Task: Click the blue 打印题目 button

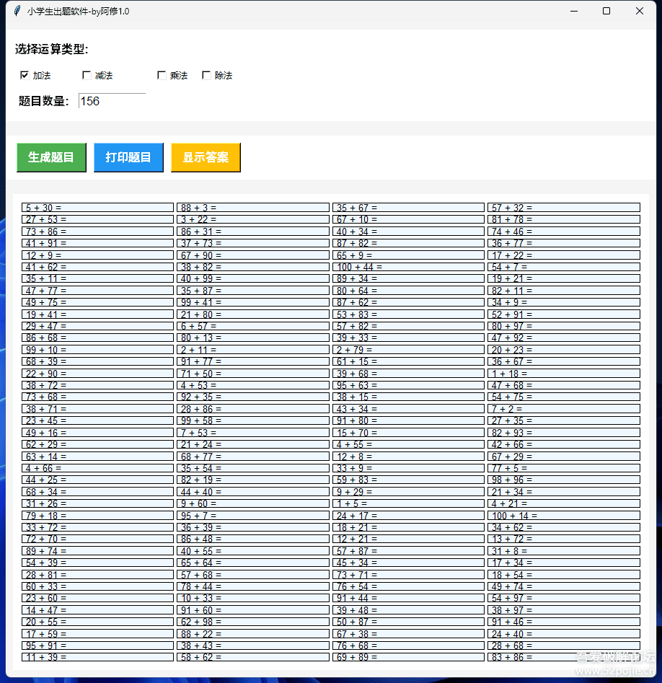Action: (x=128, y=157)
